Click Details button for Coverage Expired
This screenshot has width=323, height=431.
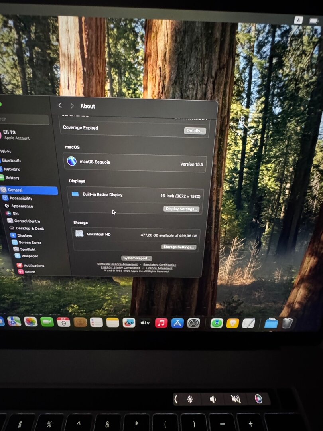195,131
